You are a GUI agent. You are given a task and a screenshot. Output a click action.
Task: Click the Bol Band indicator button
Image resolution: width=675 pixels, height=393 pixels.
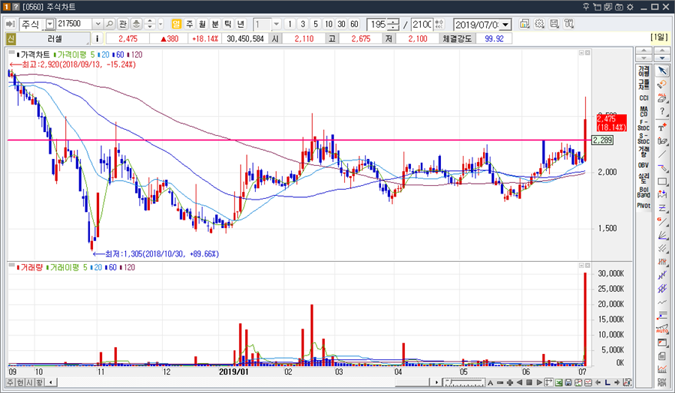click(x=643, y=192)
